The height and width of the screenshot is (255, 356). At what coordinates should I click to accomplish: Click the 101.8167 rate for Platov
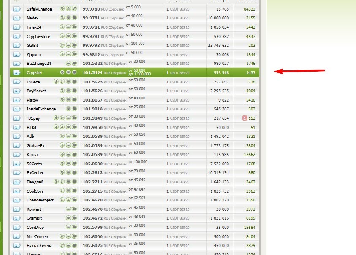92,100
